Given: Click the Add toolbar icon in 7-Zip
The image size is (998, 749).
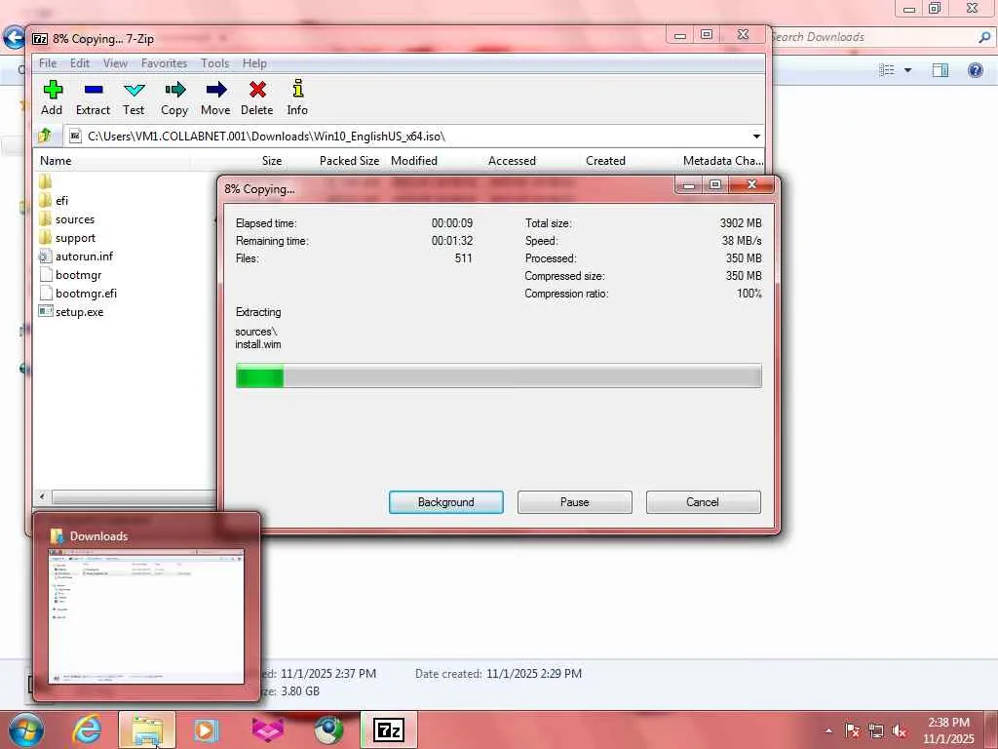Looking at the screenshot, I should 53,98.
